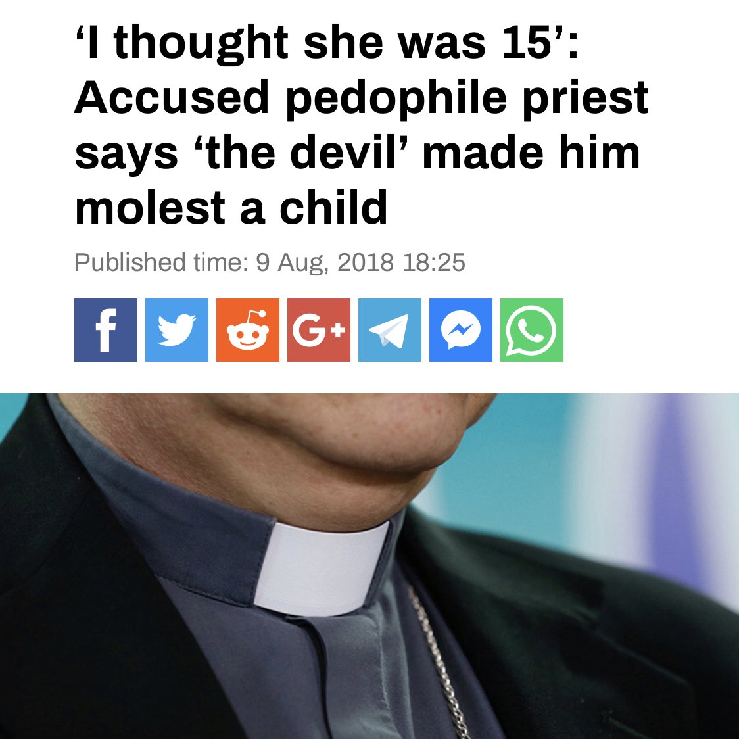Click the 'Published time' label
Image resolution: width=739 pixels, height=739 pixels.
161,262
